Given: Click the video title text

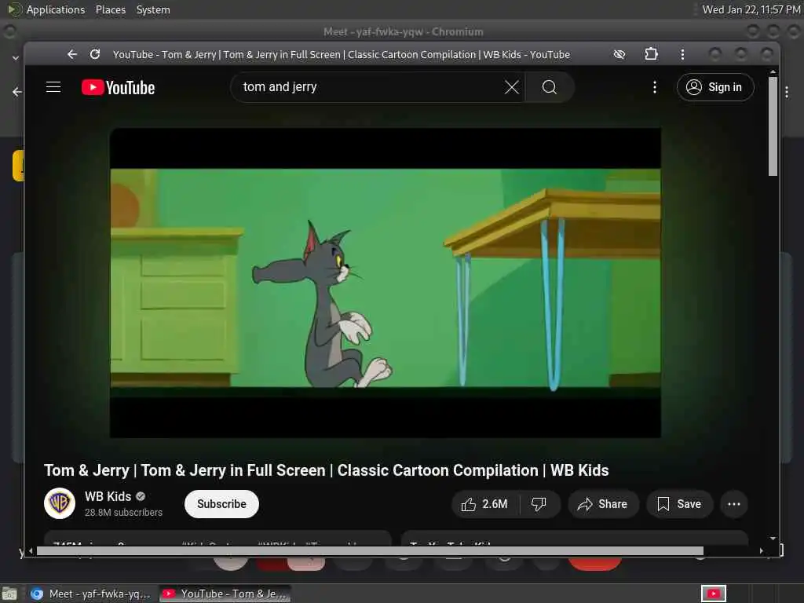Looking at the screenshot, I should pyautogui.click(x=326, y=470).
